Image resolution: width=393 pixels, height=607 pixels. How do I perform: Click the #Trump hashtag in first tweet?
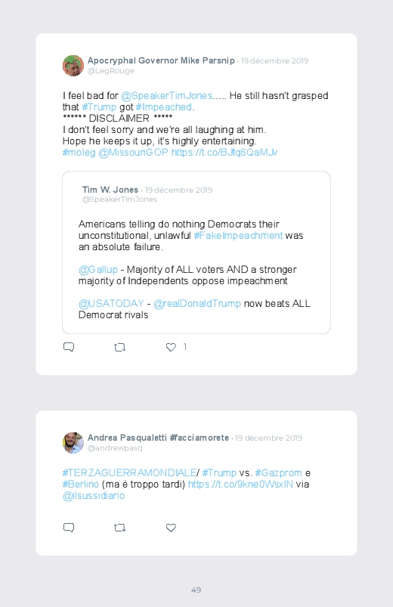(99, 107)
